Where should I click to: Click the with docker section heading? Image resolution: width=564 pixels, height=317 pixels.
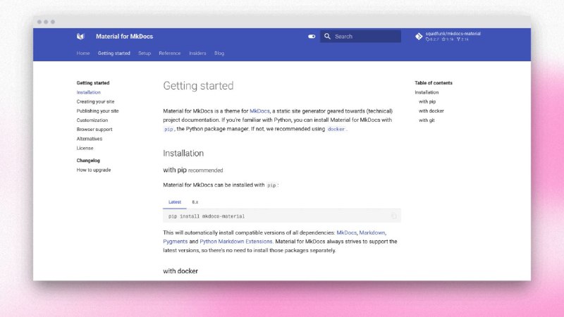180,271
